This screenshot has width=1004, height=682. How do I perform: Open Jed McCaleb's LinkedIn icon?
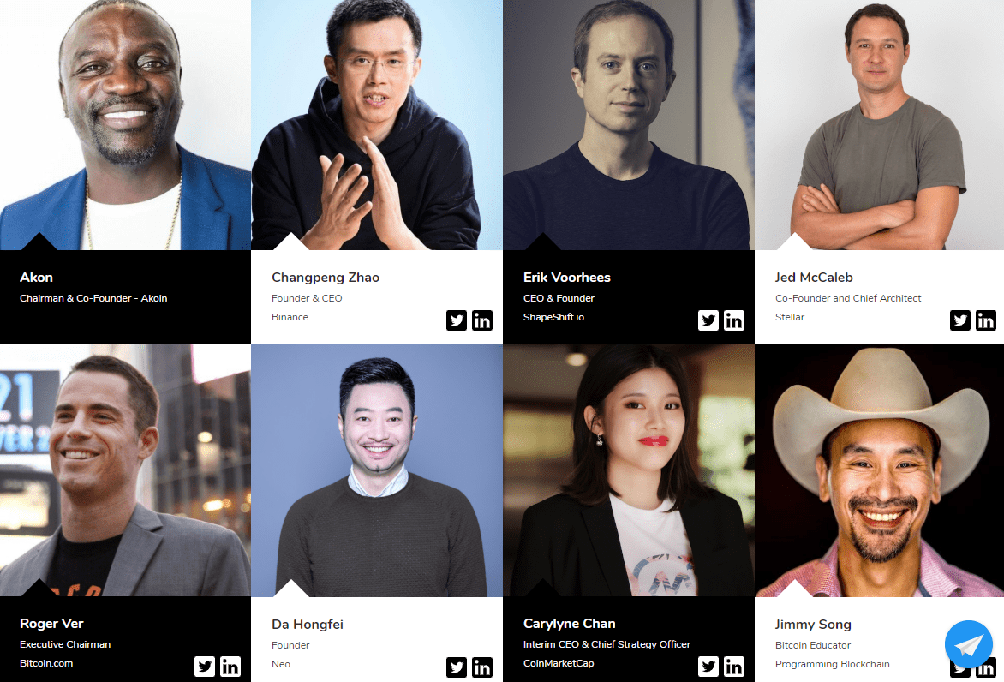tap(986, 320)
